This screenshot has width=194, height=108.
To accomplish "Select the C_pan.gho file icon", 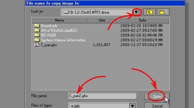I will [x=37, y=45].
